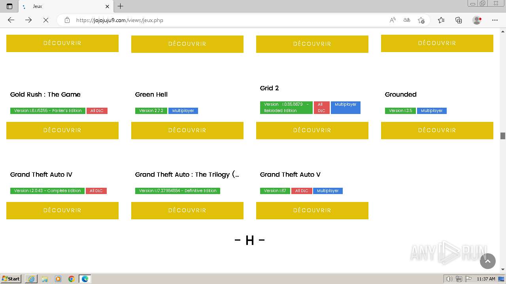Click the scroll-to-top arrow button
The image size is (506, 284).
pos(487,261)
